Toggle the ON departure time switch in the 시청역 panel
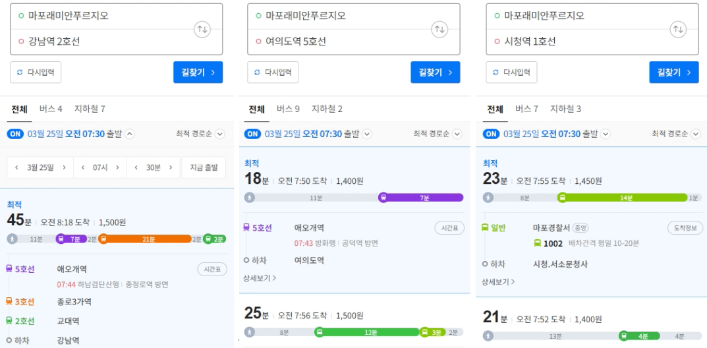This screenshot has height=348, width=707. 491,134
